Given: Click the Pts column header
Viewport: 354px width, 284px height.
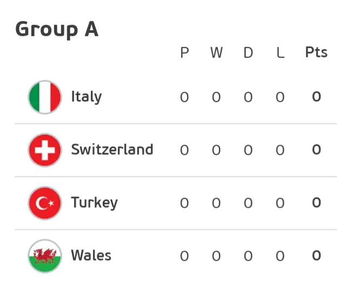Looking at the screenshot, I should click(x=316, y=52).
